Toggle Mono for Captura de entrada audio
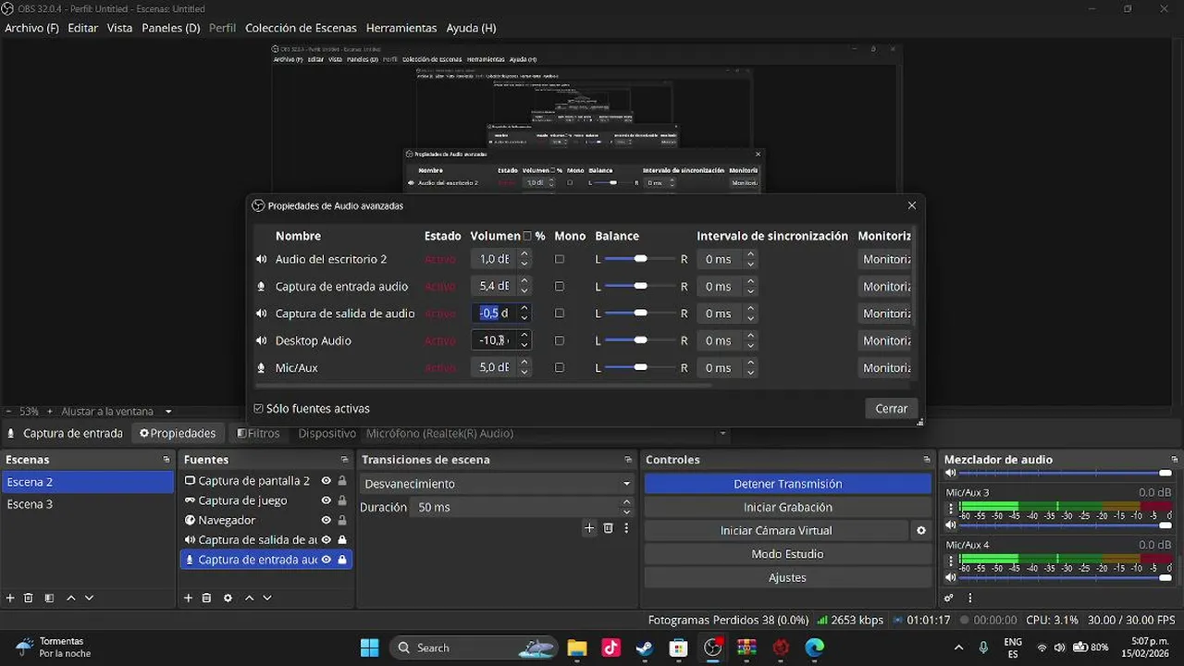1184x666 pixels. coord(560,287)
